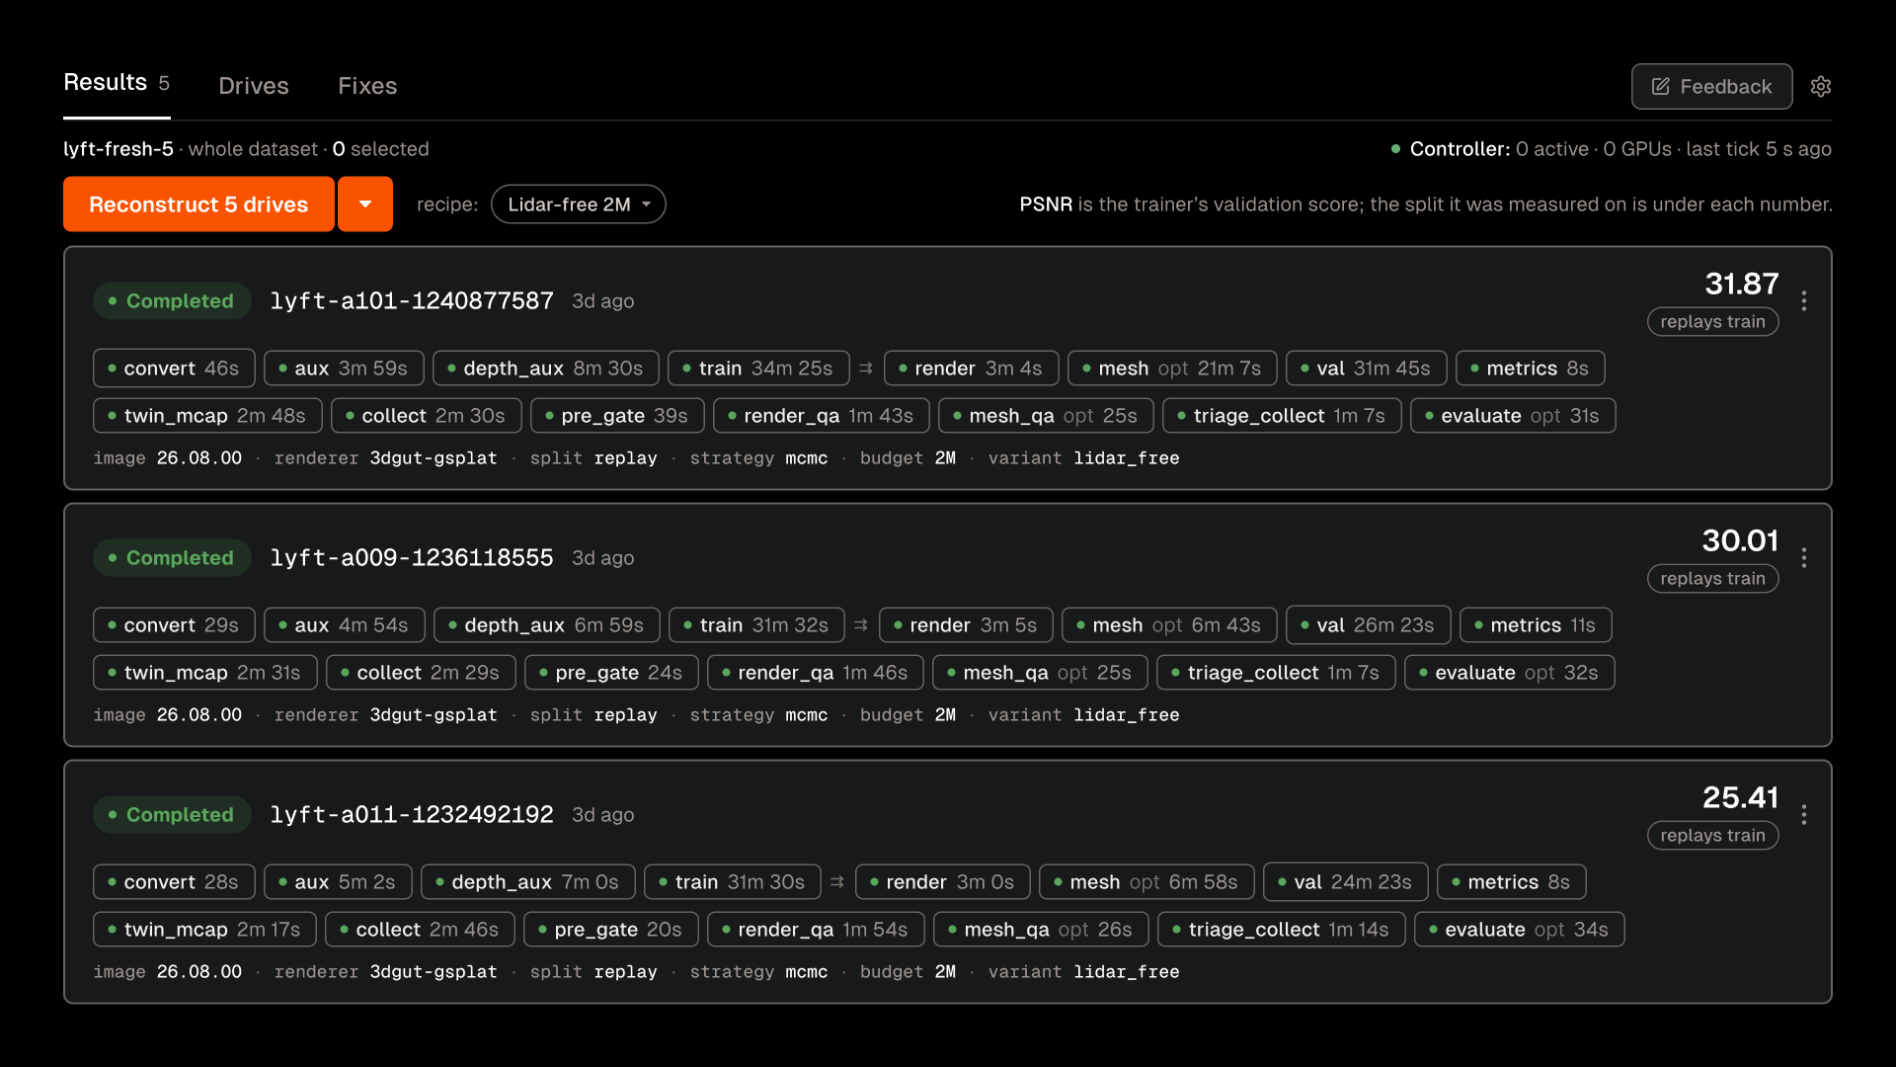Select mesh opt 21m 7s stage chip
The width and height of the screenshot is (1896, 1067).
tap(1172, 369)
